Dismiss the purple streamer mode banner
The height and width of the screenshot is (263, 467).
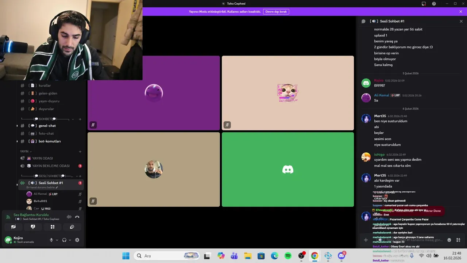click(461, 12)
